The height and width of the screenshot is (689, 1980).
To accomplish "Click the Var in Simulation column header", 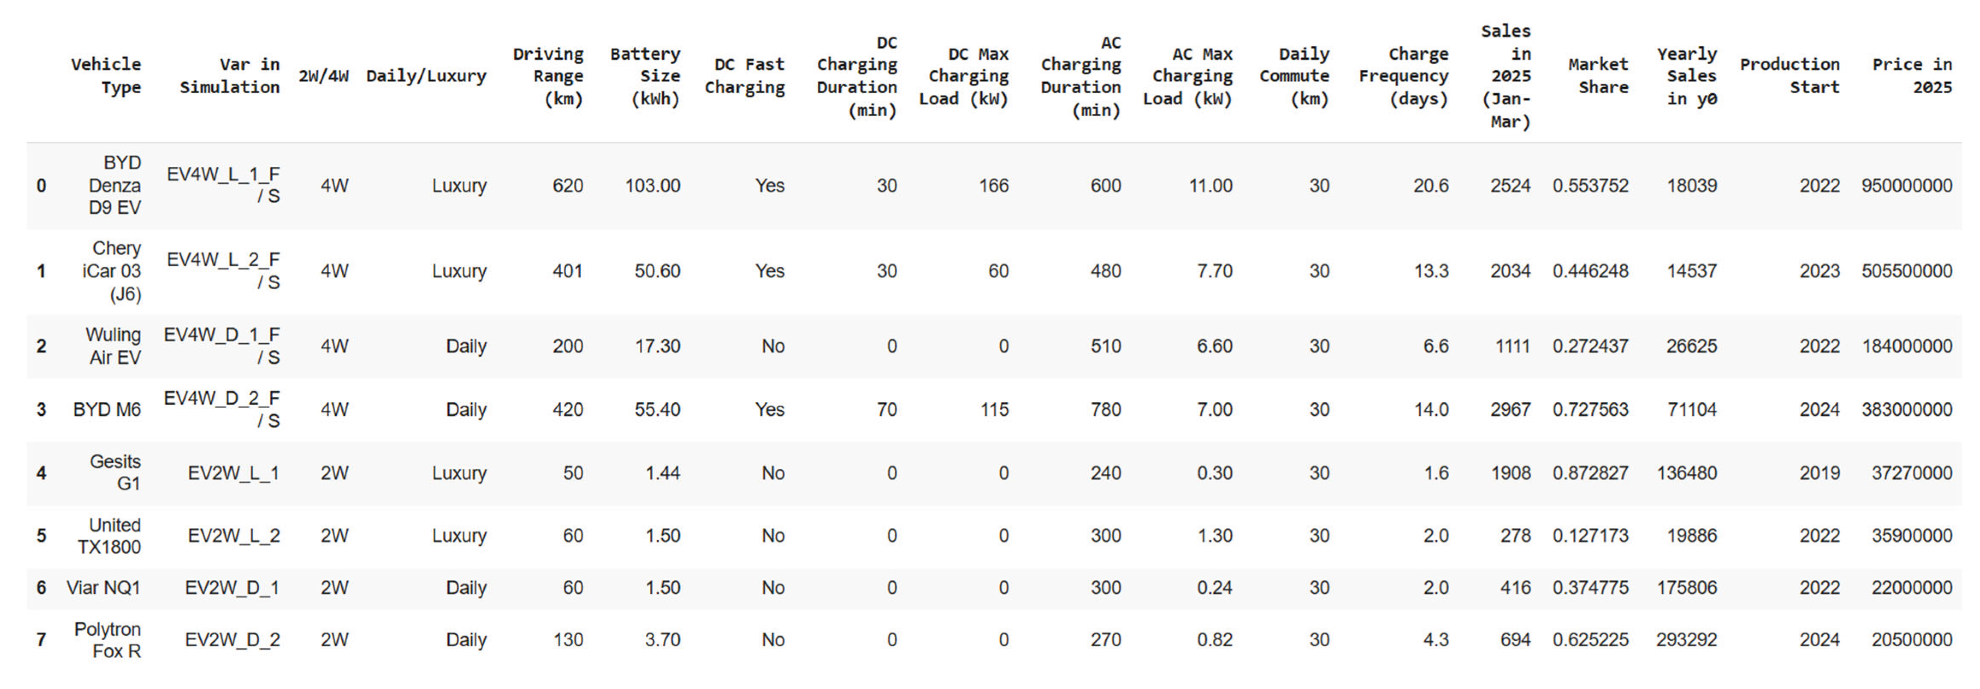I will click(x=229, y=75).
